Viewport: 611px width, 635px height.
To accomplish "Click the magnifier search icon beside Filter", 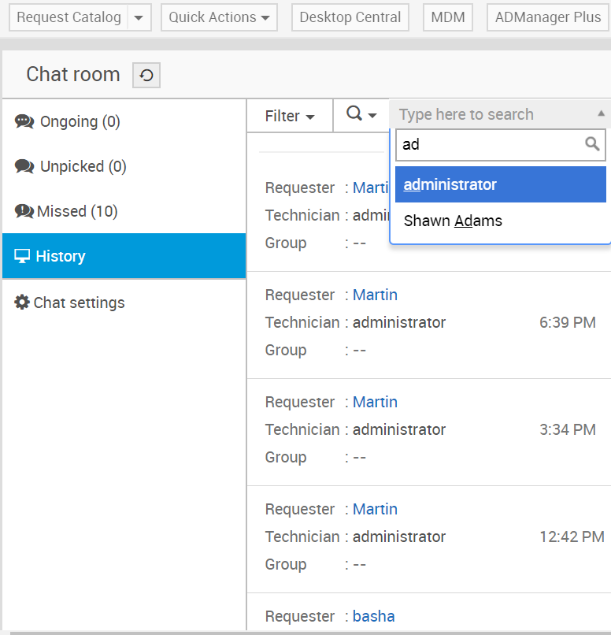I will coord(355,114).
